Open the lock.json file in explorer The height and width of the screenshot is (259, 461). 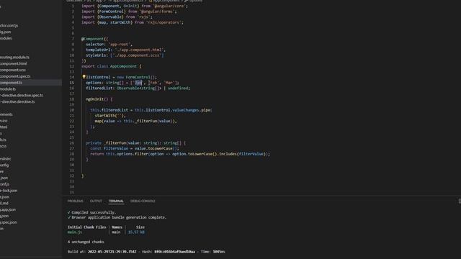point(9,191)
